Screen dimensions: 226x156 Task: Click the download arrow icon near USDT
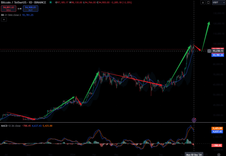point(203,2)
